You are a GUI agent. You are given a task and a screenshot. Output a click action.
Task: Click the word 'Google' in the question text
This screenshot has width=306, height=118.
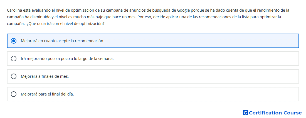[183, 10]
